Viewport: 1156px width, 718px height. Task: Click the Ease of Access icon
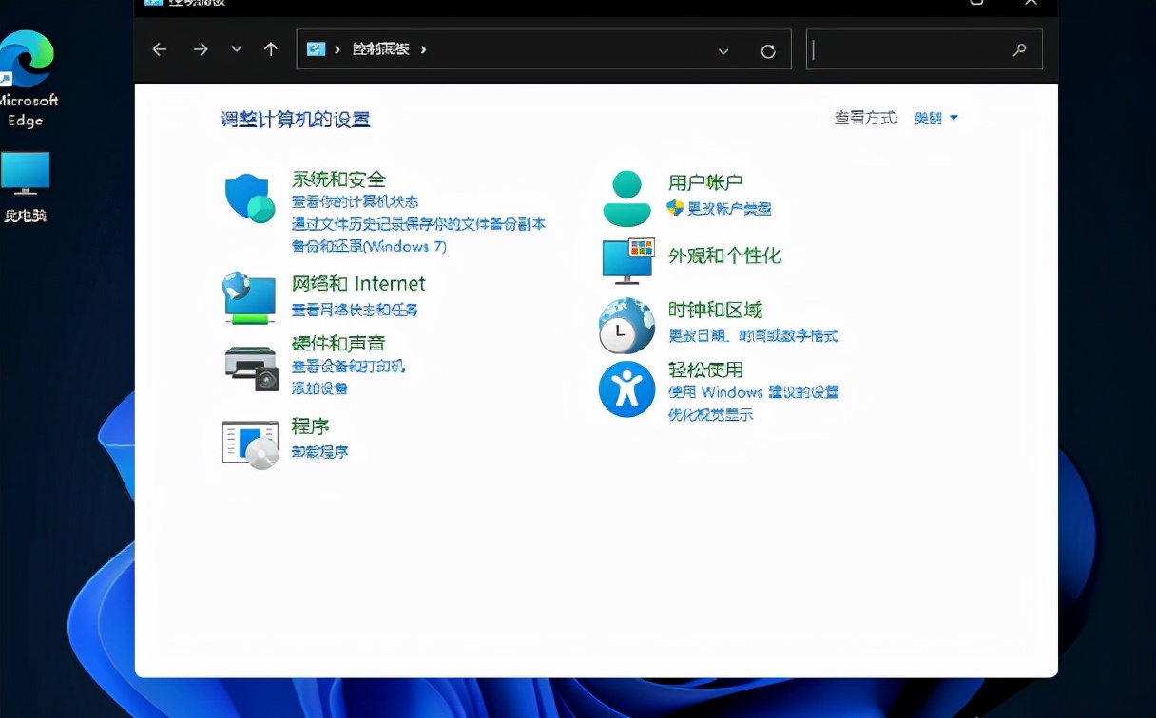point(626,389)
